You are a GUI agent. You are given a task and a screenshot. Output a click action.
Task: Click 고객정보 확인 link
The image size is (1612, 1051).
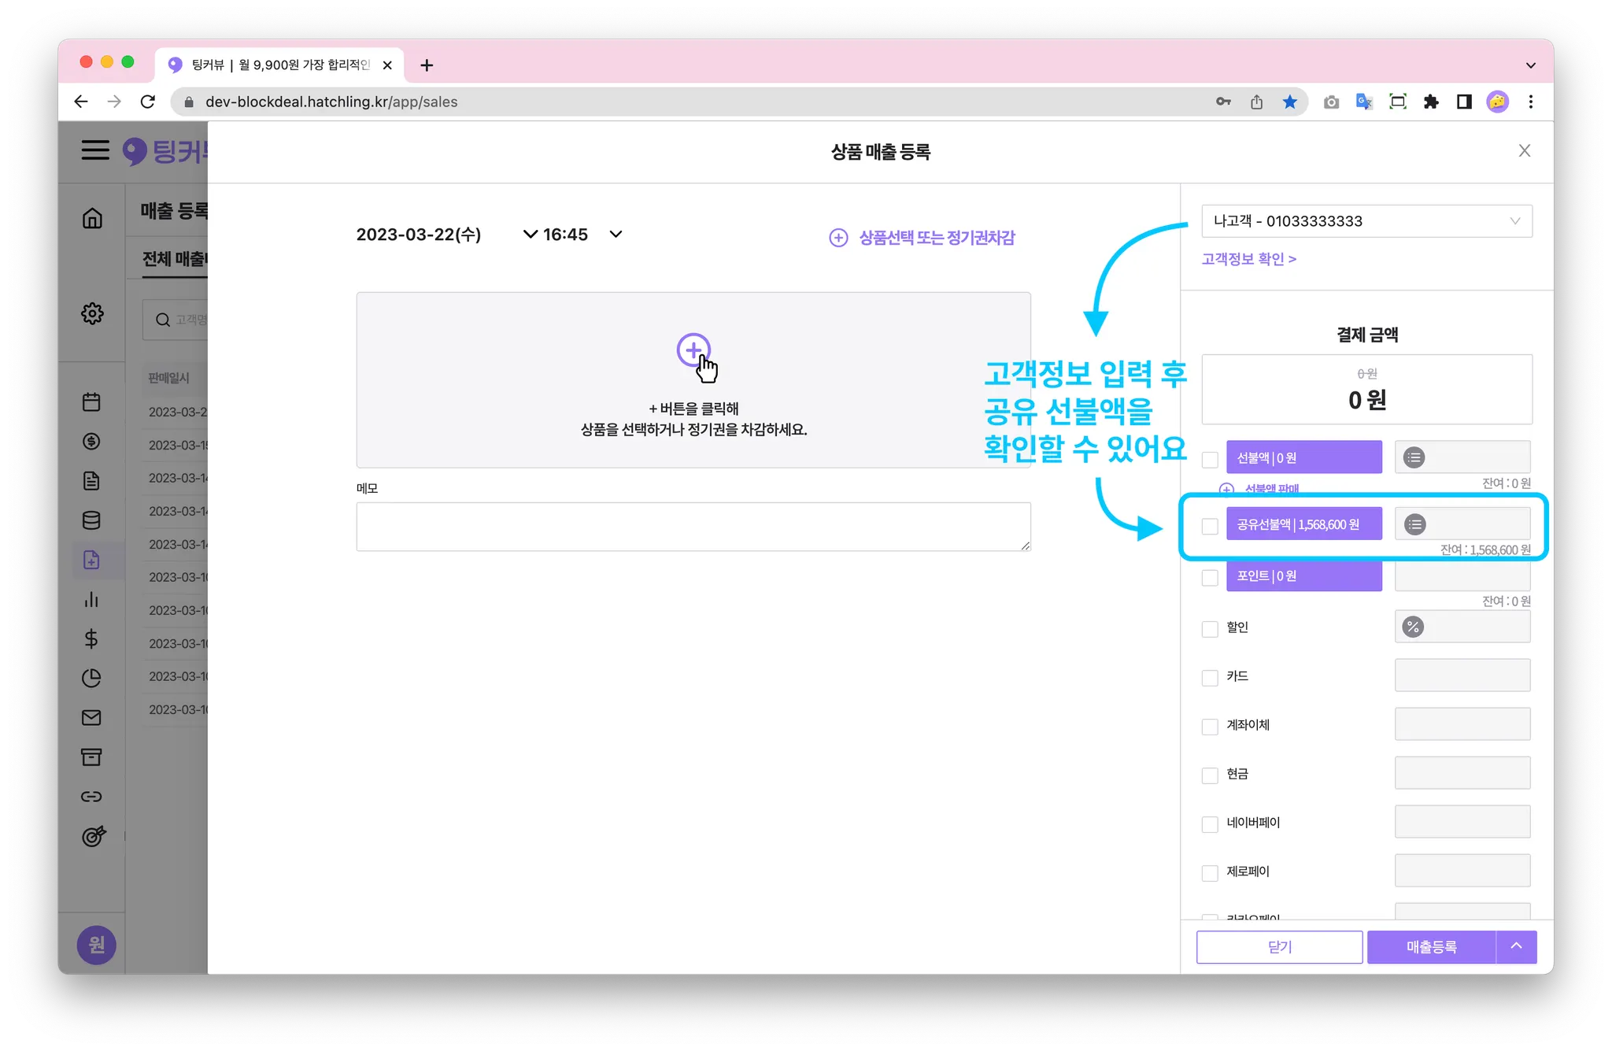1248,259
